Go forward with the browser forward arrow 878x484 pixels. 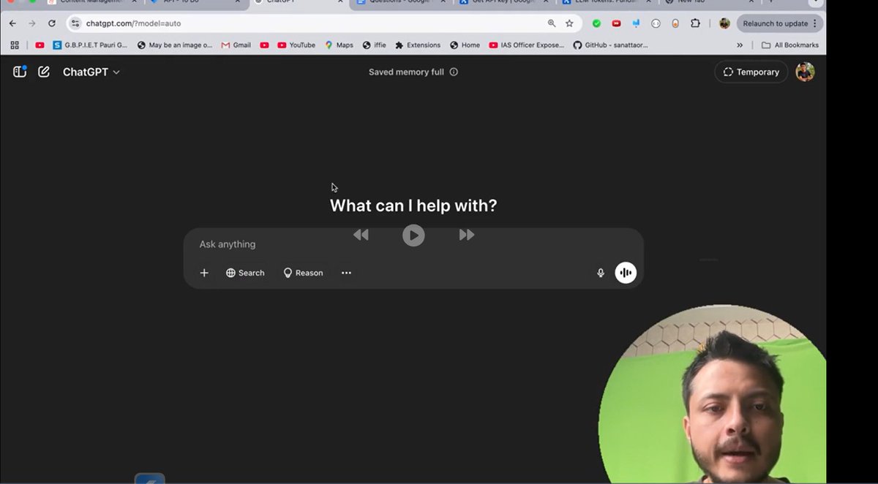32,23
